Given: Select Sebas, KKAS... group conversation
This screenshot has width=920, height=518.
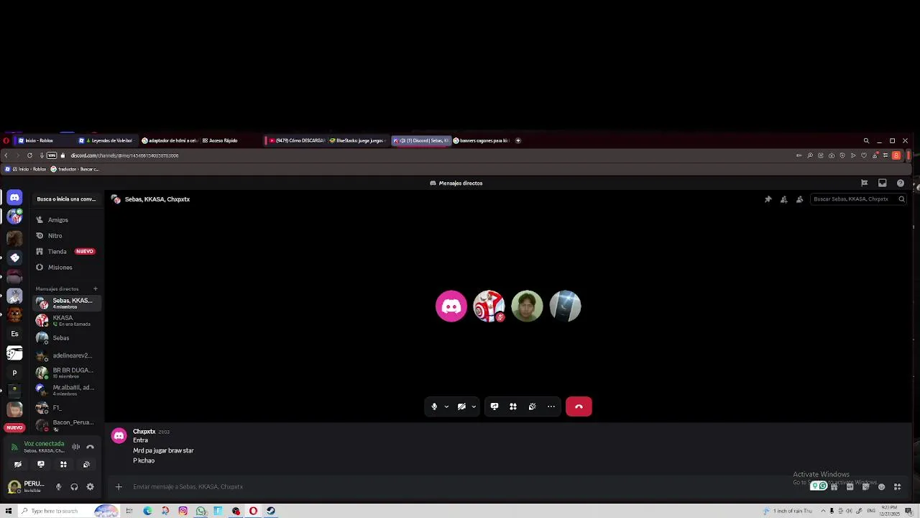Looking at the screenshot, I should click(x=67, y=303).
